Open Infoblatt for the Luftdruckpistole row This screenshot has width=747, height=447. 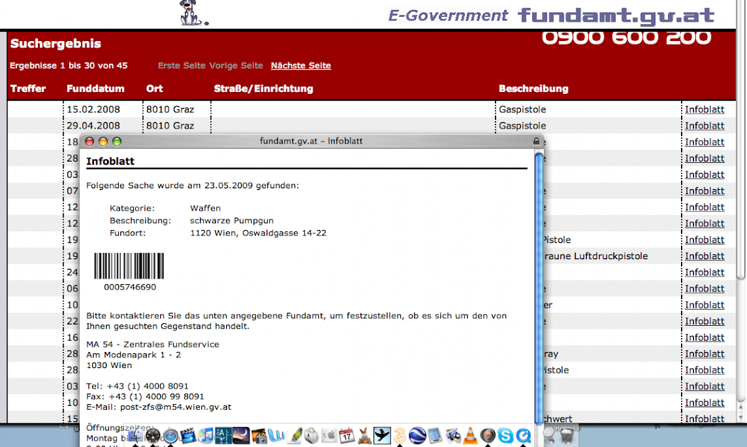(x=705, y=256)
